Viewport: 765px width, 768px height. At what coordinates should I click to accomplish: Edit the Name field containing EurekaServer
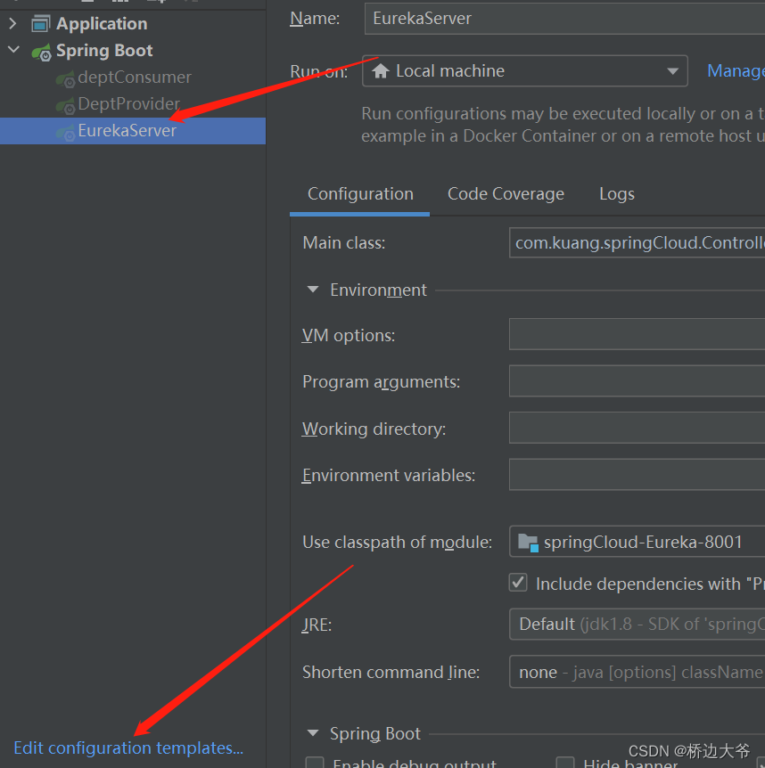[x=564, y=19]
